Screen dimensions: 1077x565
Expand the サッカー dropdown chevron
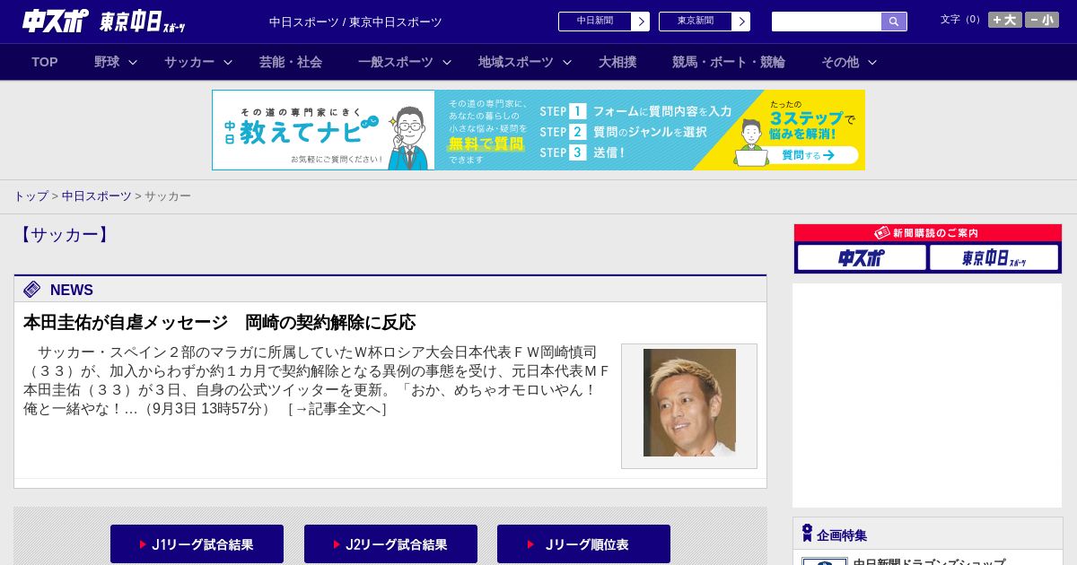(x=228, y=62)
